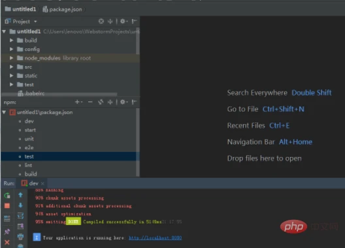Add a package.json via npm plus button

[x=78, y=102]
